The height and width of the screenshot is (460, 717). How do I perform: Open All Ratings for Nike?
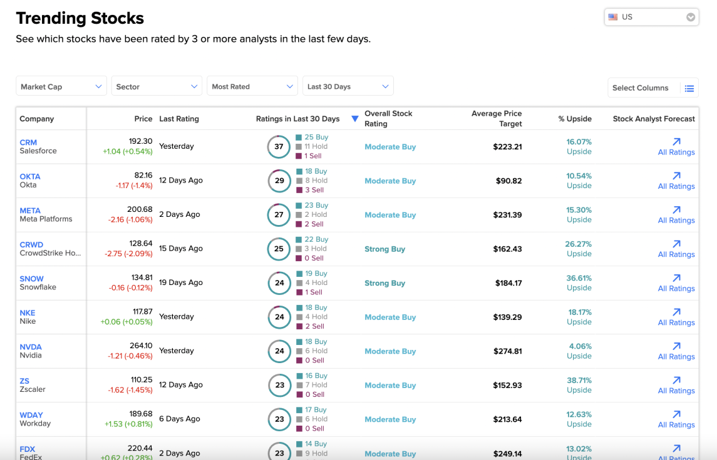[x=676, y=322]
